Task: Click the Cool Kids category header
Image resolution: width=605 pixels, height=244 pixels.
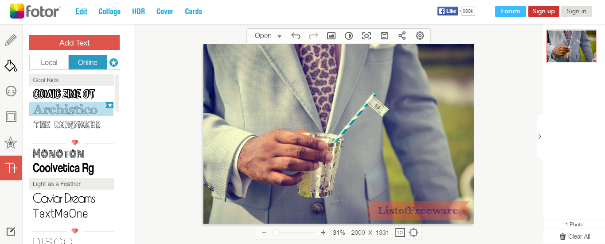Action: [x=72, y=80]
